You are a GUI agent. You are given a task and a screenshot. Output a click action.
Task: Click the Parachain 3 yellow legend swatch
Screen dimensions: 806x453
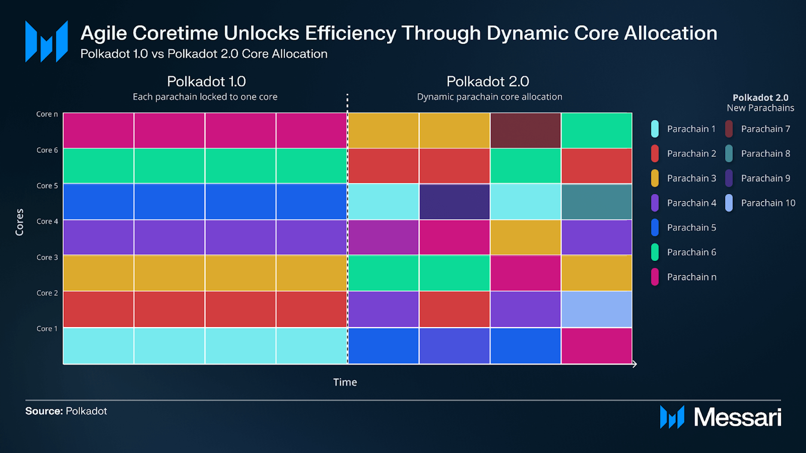[x=655, y=178]
